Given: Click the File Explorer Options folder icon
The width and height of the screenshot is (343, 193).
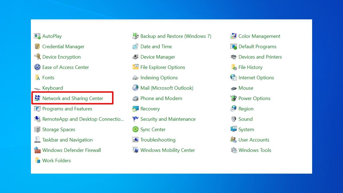Looking at the screenshot, I should point(135,67).
